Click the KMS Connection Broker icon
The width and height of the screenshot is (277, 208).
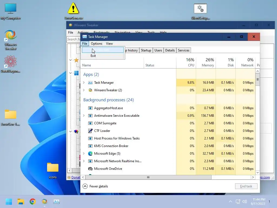tap(90, 146)
